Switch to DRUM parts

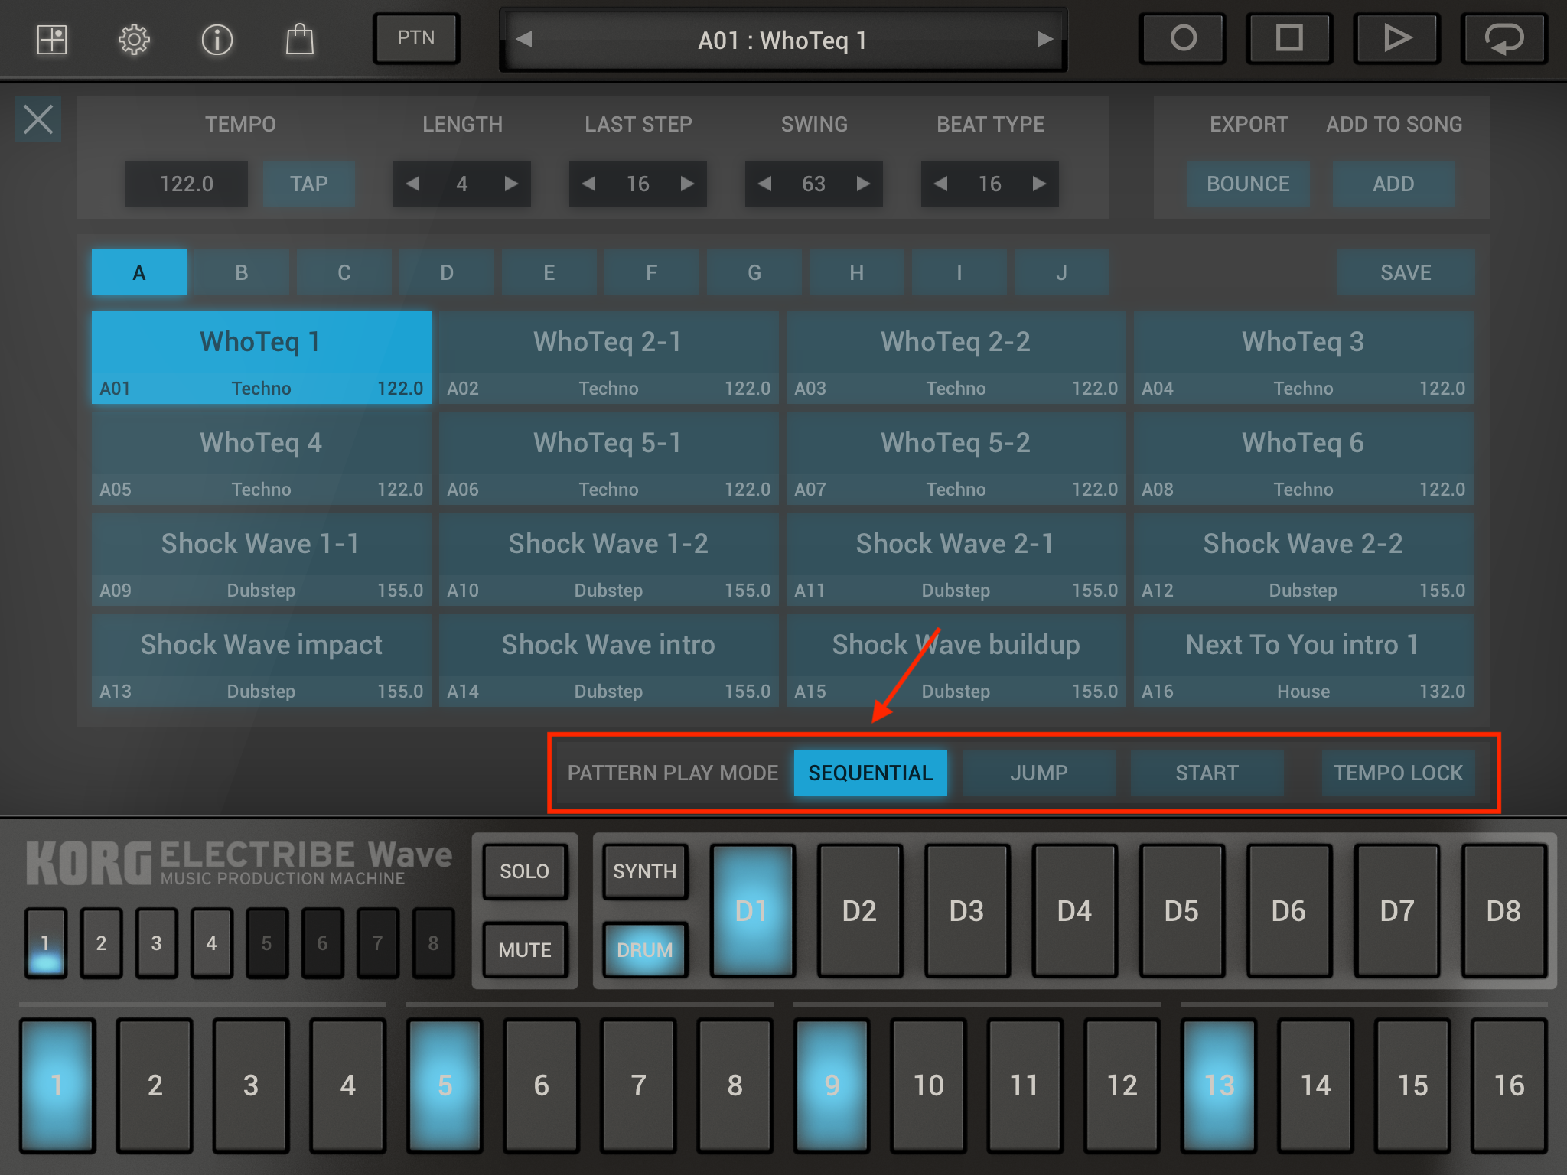click(645, 950)
